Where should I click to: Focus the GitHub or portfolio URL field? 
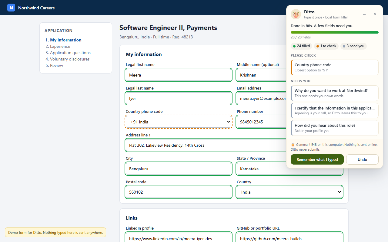(x=289, y=237)
